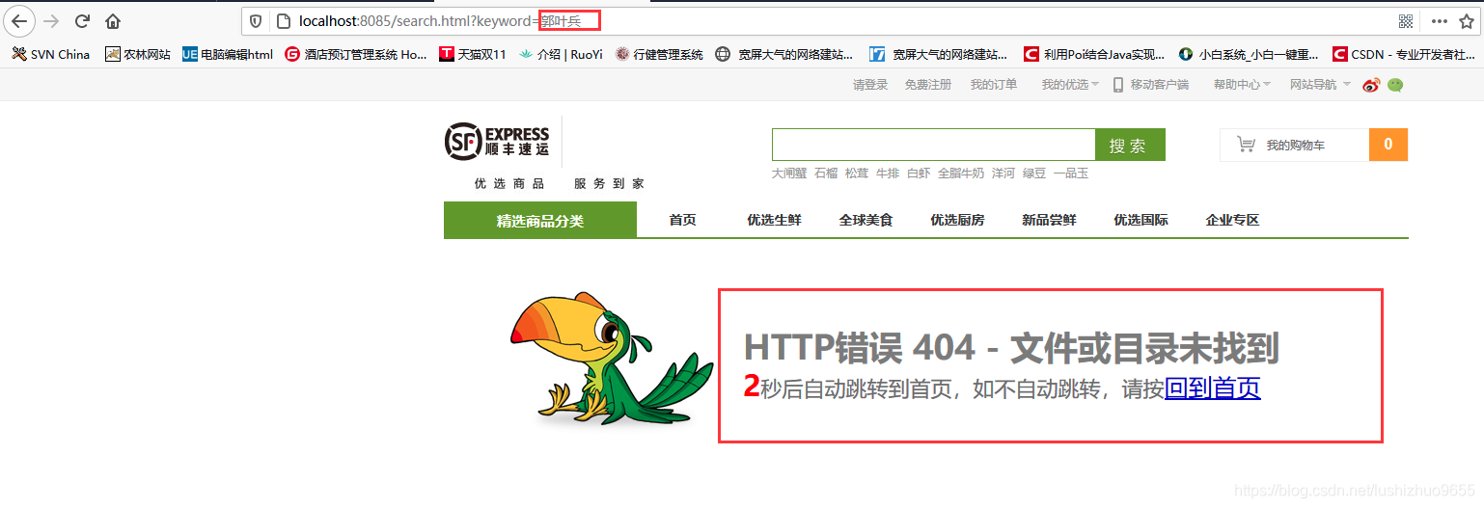The image size is (1484, 508).
Task: Select the 新品尝鲜 navigation tab
Action: (x=1049, y=220)
